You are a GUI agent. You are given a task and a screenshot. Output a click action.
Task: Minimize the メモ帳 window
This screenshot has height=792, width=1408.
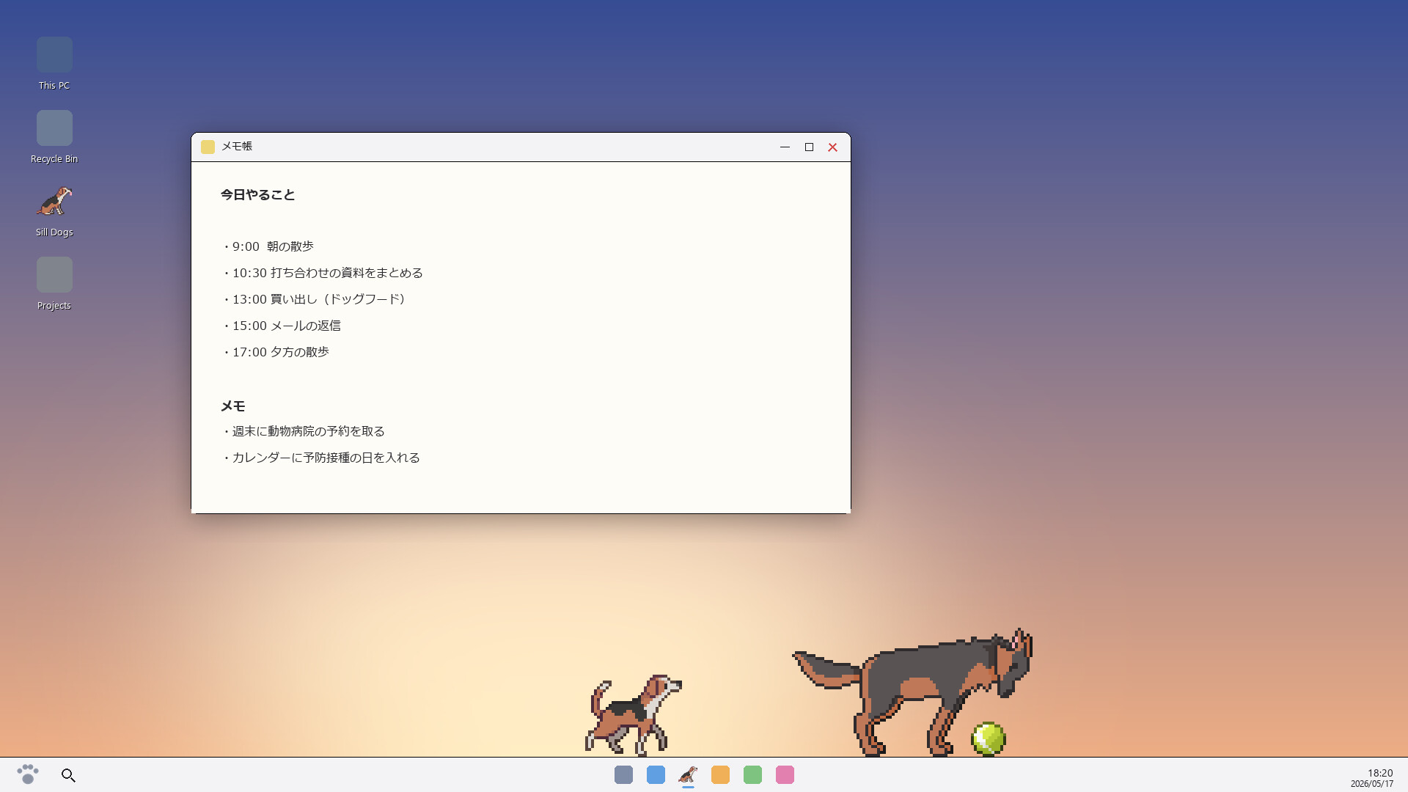[785, 147]
